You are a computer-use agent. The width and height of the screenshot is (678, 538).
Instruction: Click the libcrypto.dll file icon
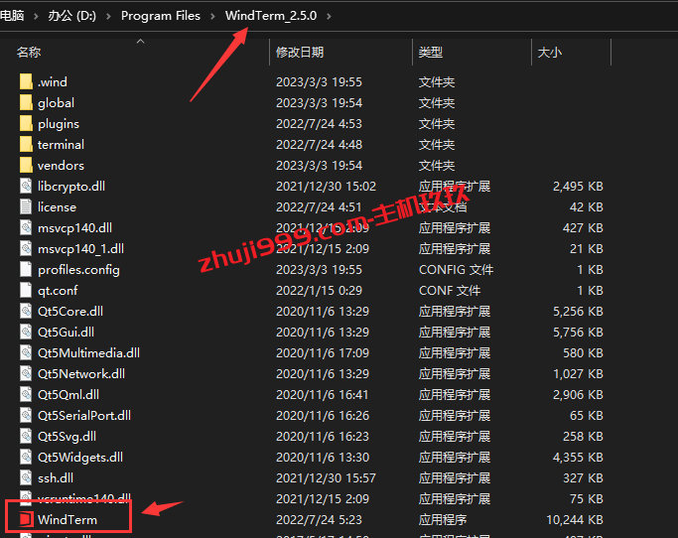pyautogui.click(x=26, y=186)
